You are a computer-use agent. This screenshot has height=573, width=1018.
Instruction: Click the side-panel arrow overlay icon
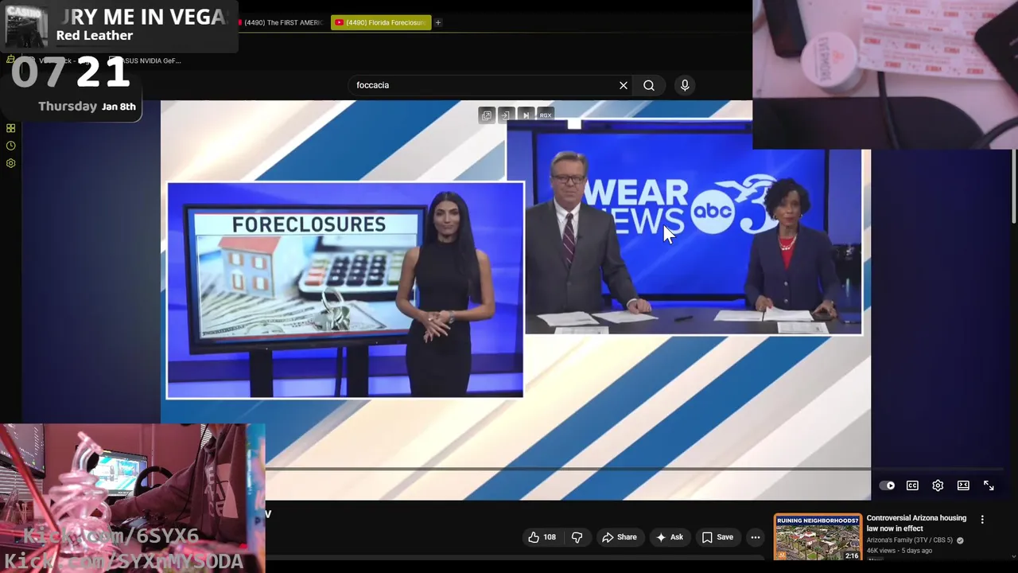pyautogui.click(x=506, y=115)
